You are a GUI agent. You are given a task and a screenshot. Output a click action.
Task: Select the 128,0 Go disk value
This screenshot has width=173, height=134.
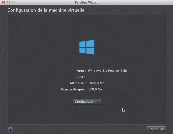point(95,89)
